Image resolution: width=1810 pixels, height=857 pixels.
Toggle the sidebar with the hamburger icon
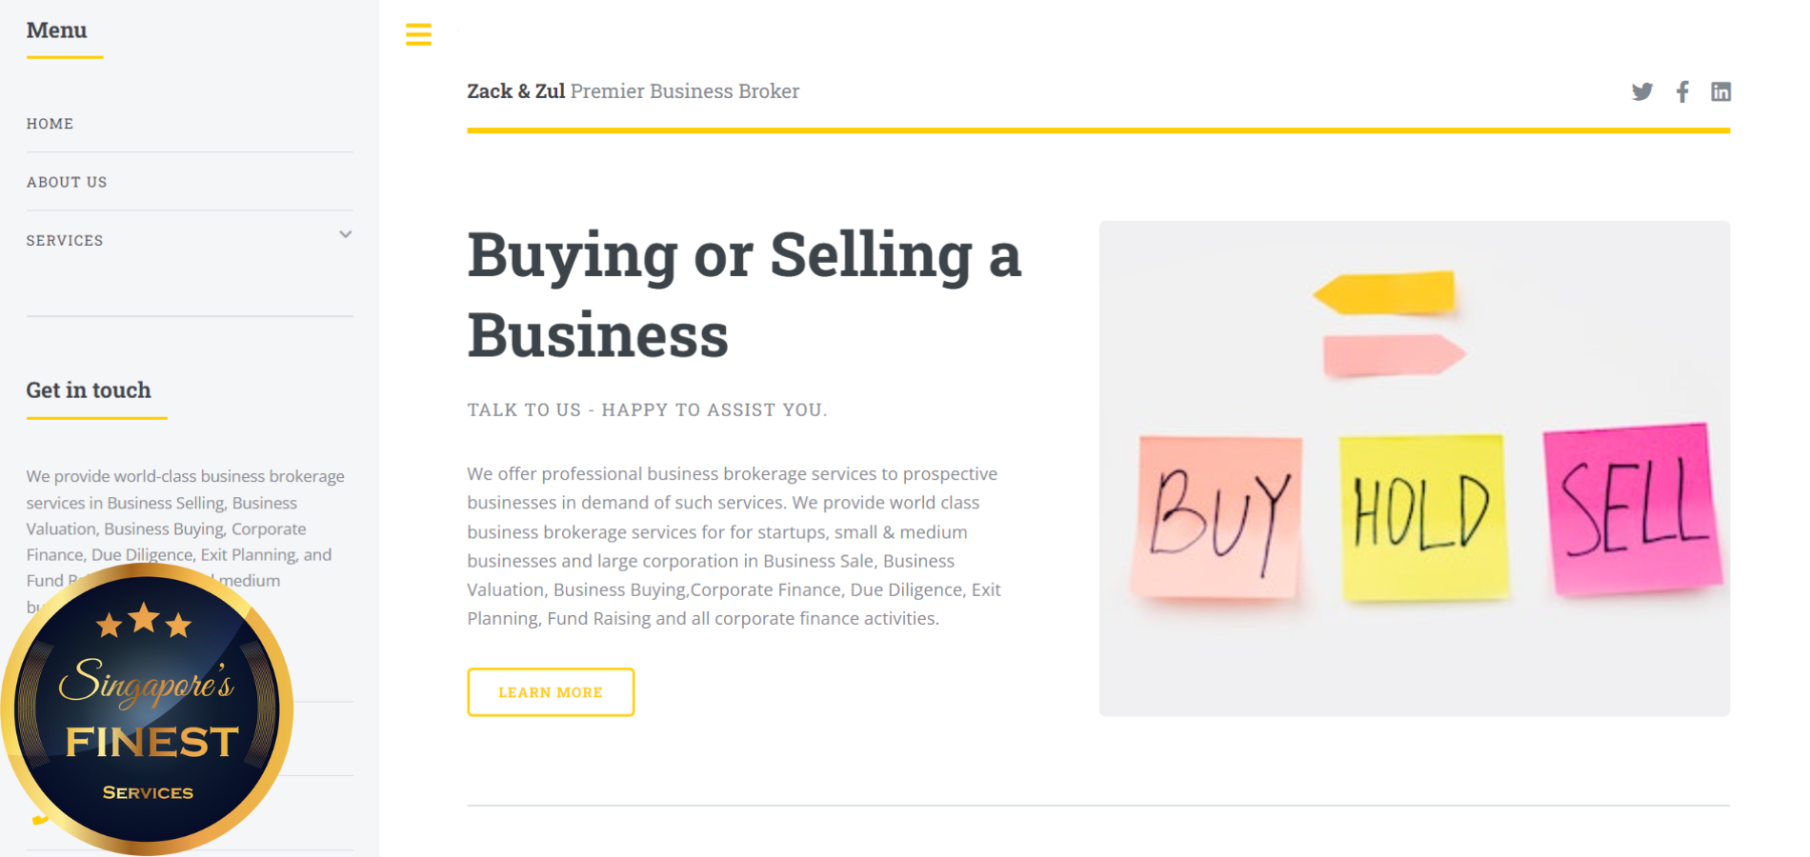coord(418,34)
